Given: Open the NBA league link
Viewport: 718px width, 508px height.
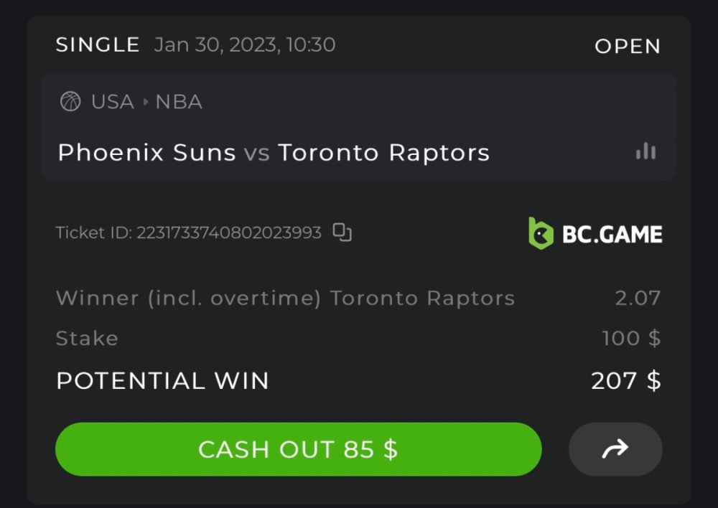Looking at the screenshot, I should (x=179, y=102).
